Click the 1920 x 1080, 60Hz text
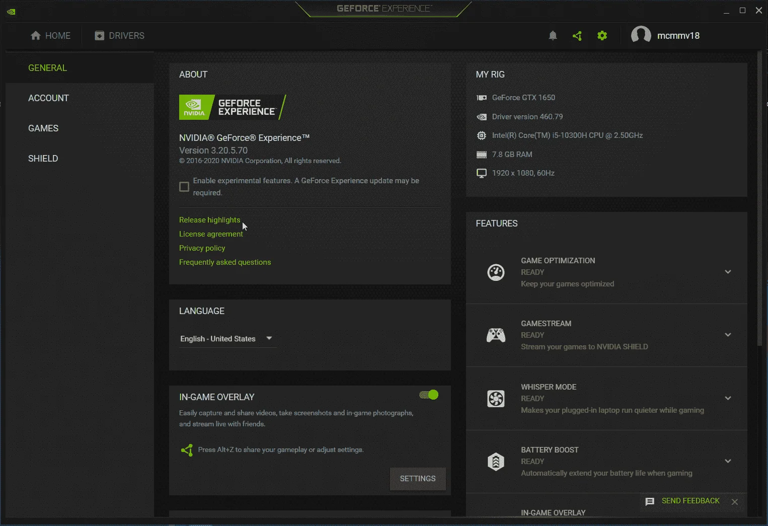768x526 pixels. coord(523,173)
